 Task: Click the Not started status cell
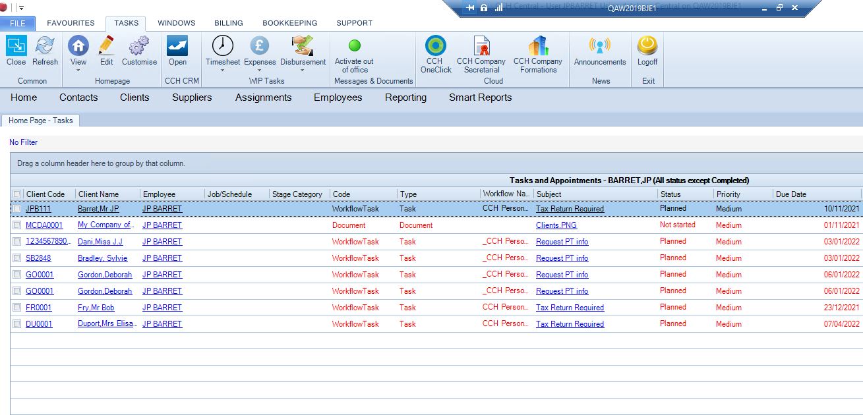(x=678, y=225)
